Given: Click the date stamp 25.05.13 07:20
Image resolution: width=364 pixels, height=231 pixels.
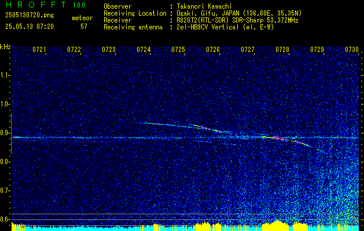Looking at the screenshot, I should click(x=30, y=27).
